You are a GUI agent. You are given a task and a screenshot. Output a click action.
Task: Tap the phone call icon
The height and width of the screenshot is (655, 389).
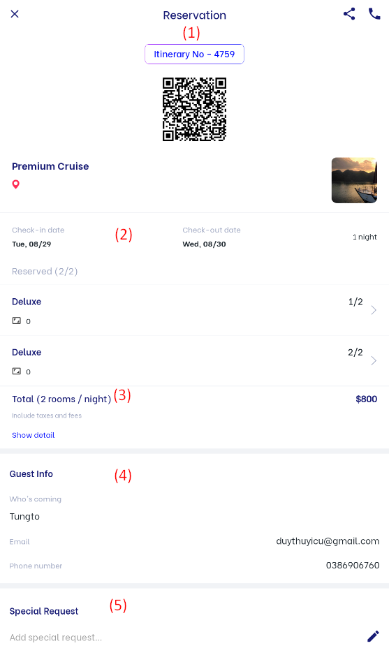374,14
